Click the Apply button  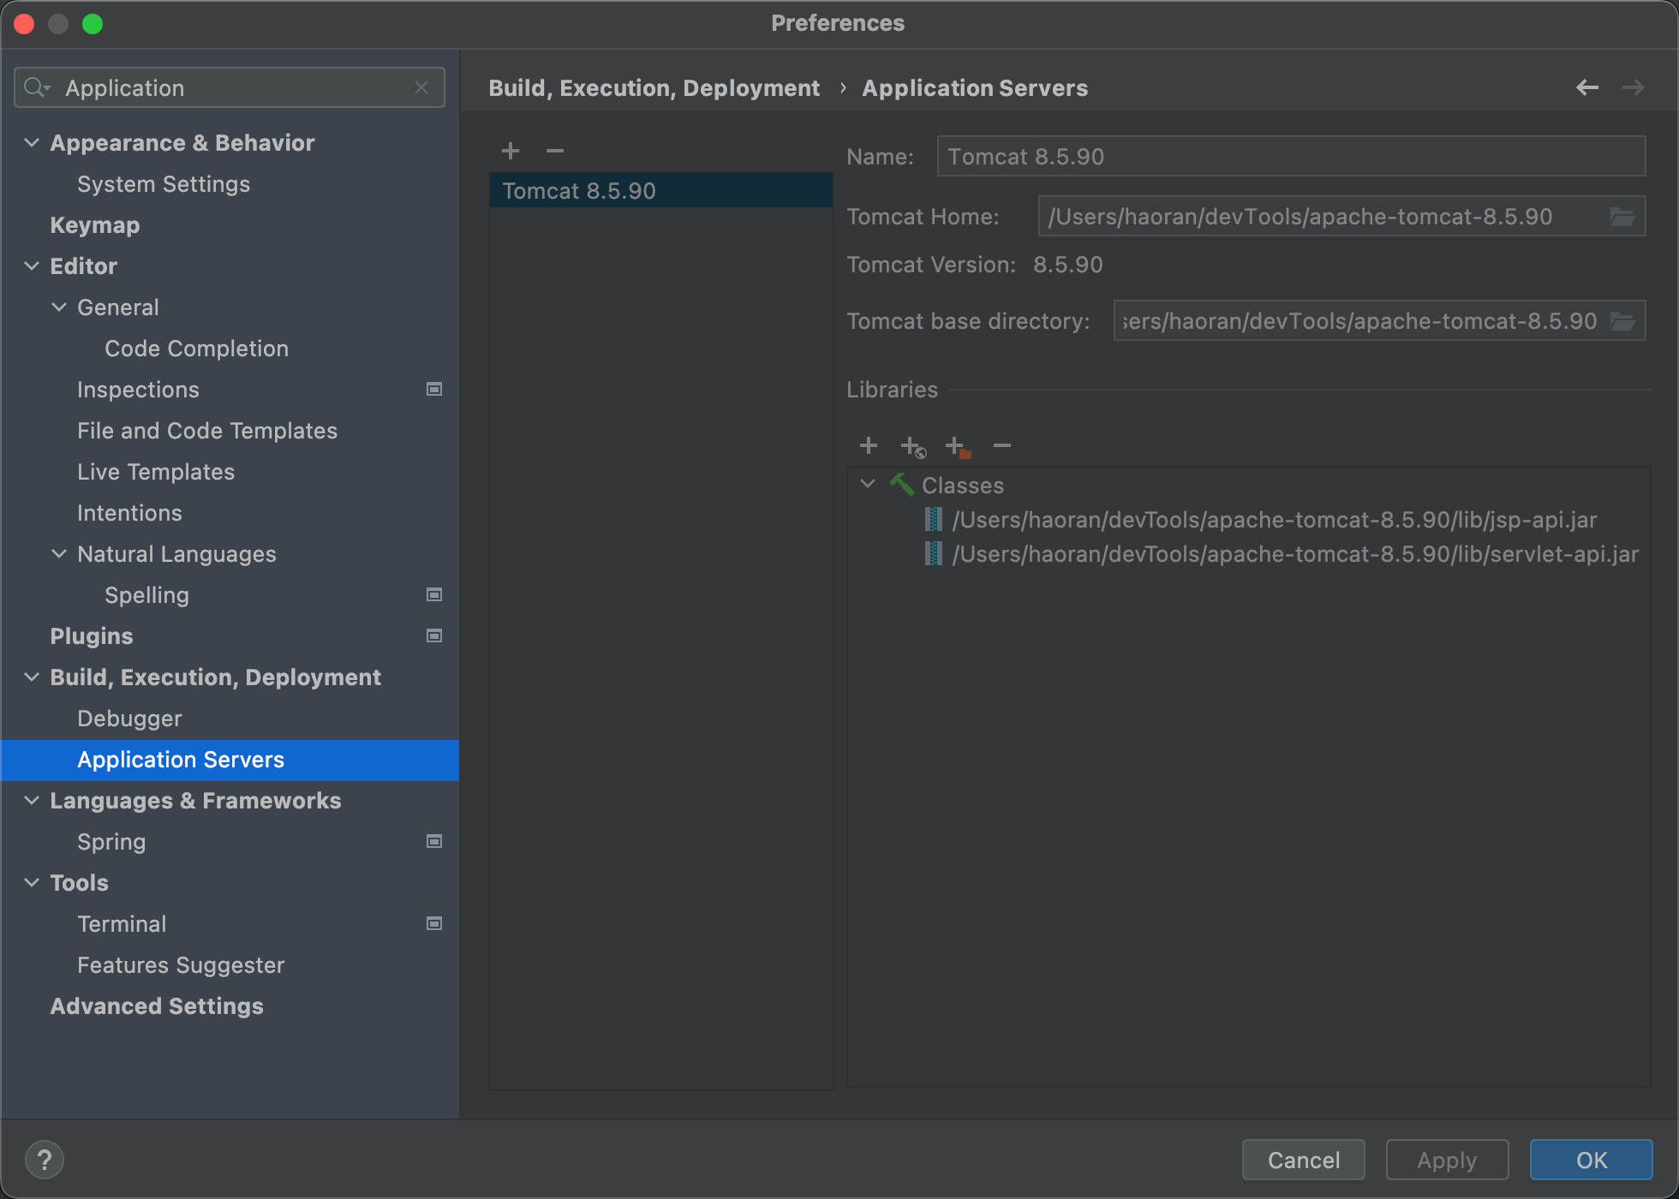pos(1447,1160)
